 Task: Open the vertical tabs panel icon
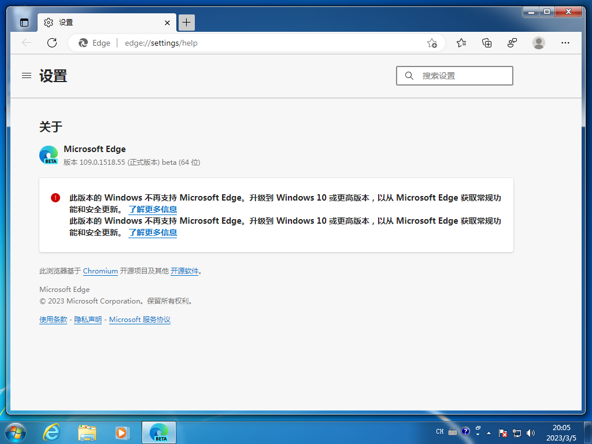(24, 23)
